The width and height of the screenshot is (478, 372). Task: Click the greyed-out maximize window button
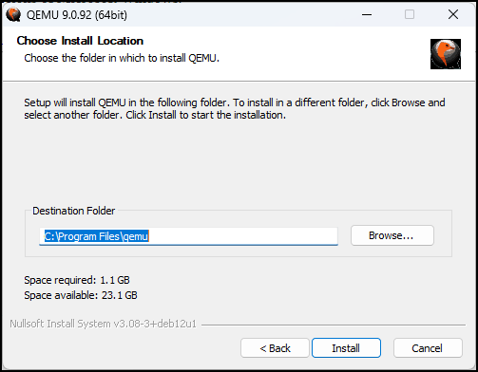[410, 14]
